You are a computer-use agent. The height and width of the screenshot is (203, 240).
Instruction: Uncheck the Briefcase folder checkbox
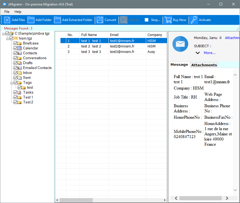click(x=15, y=43)
